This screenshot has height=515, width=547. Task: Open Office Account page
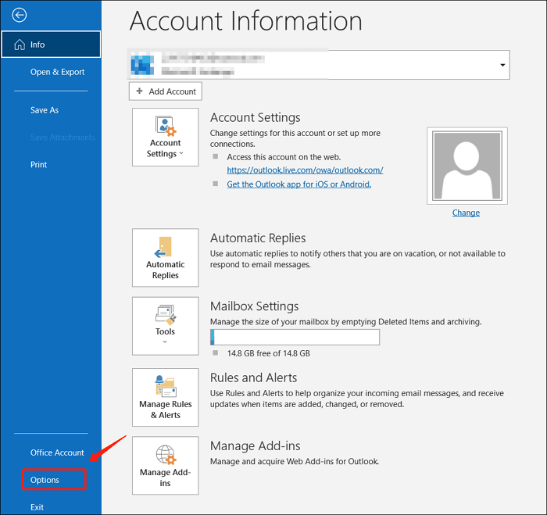tap(57, 452)
